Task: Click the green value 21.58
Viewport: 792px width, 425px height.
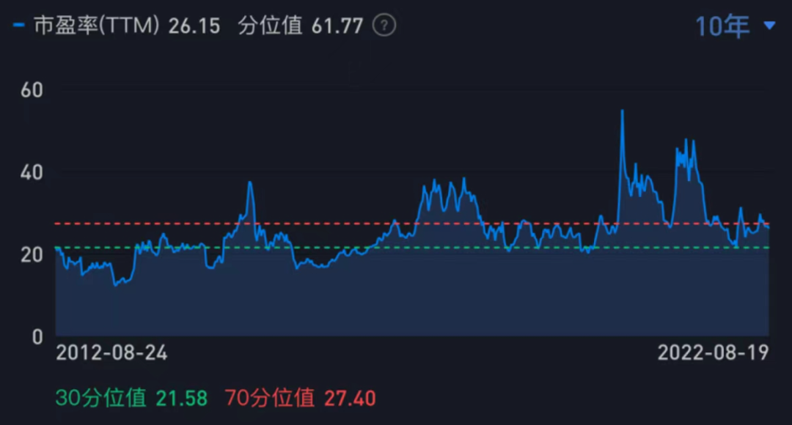Action: pyautogui.click(x=181, y=398)
